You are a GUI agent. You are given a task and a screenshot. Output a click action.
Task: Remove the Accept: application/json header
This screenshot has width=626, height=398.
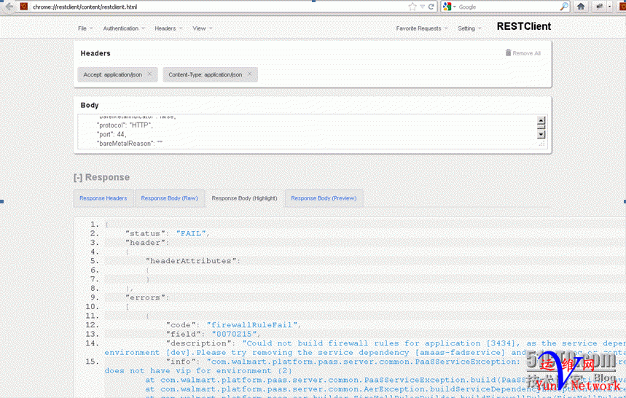[x=149, y=74]
